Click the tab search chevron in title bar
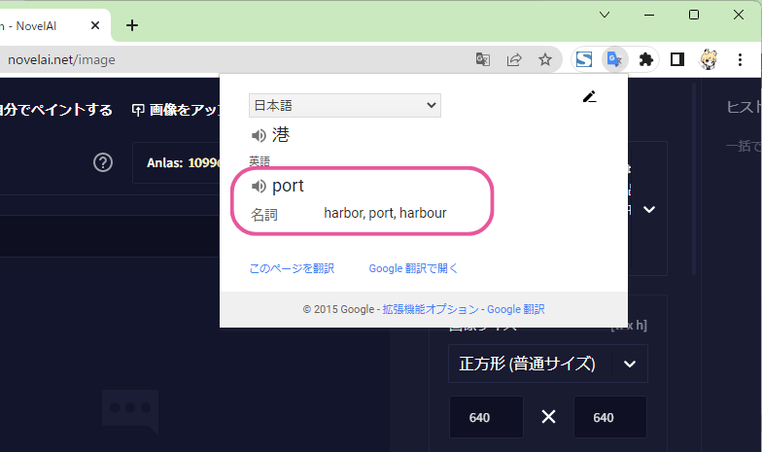The image size is (762, 452). 605,15
